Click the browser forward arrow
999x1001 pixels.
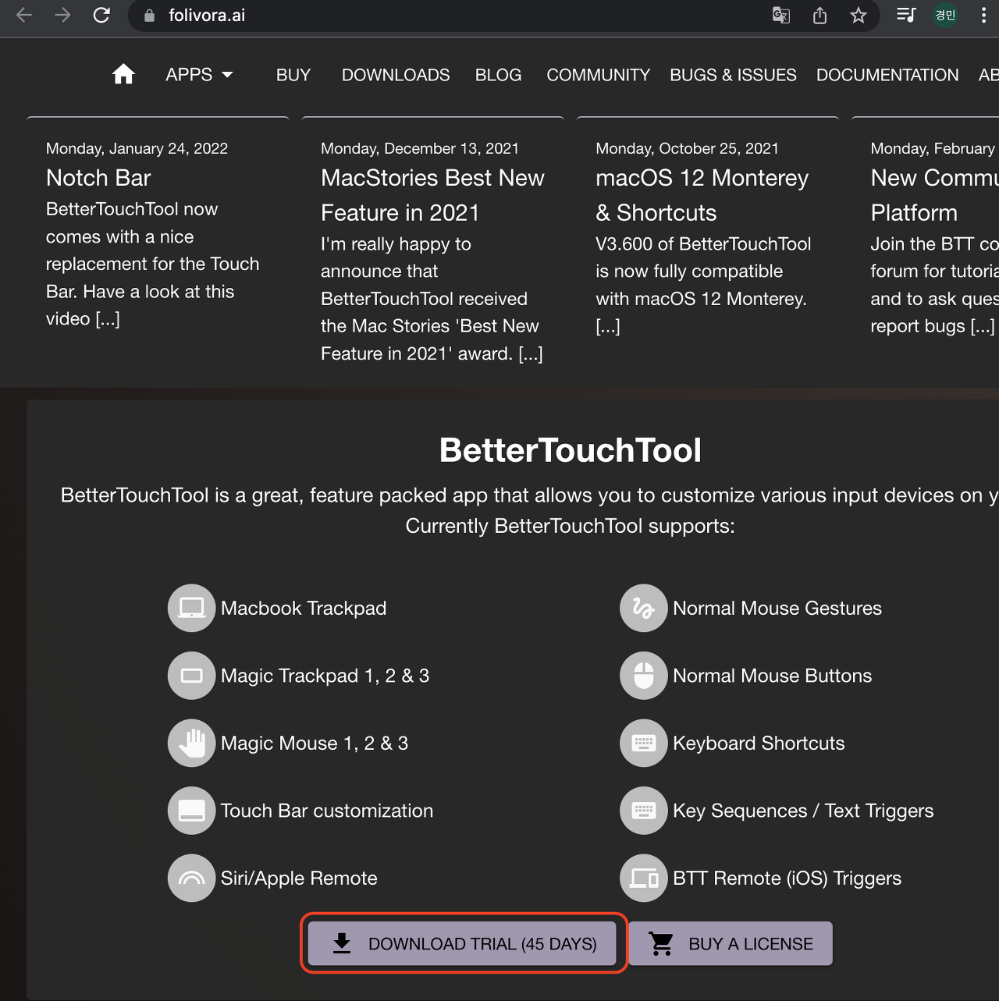[62, 15]
